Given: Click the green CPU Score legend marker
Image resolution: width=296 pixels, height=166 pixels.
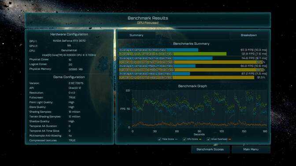Looking at the screenshot, I should pos(200,139).
